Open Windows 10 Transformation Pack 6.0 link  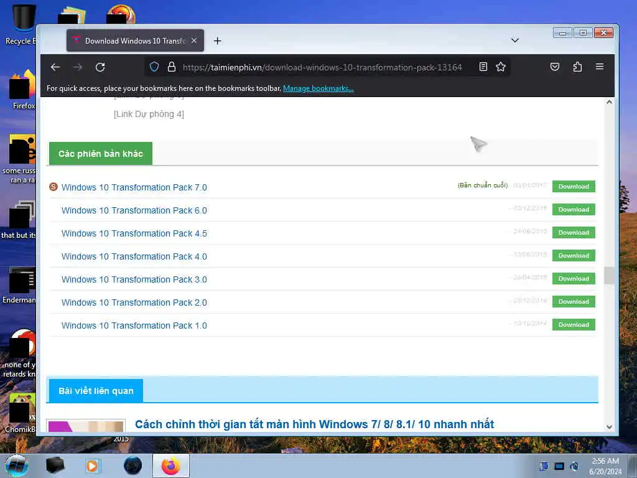[134, 210]
